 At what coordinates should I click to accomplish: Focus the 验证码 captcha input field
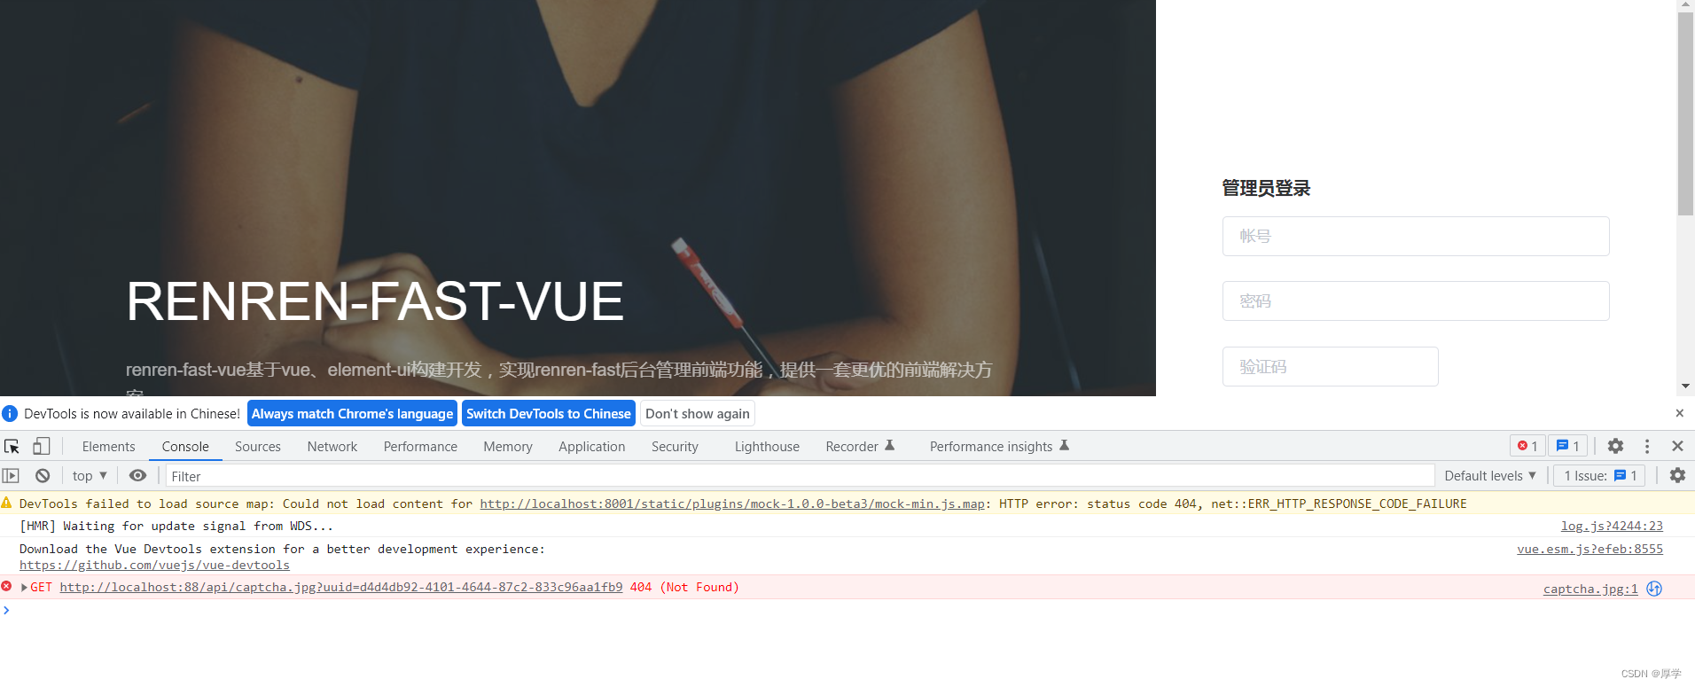[x=1330, y=366]
